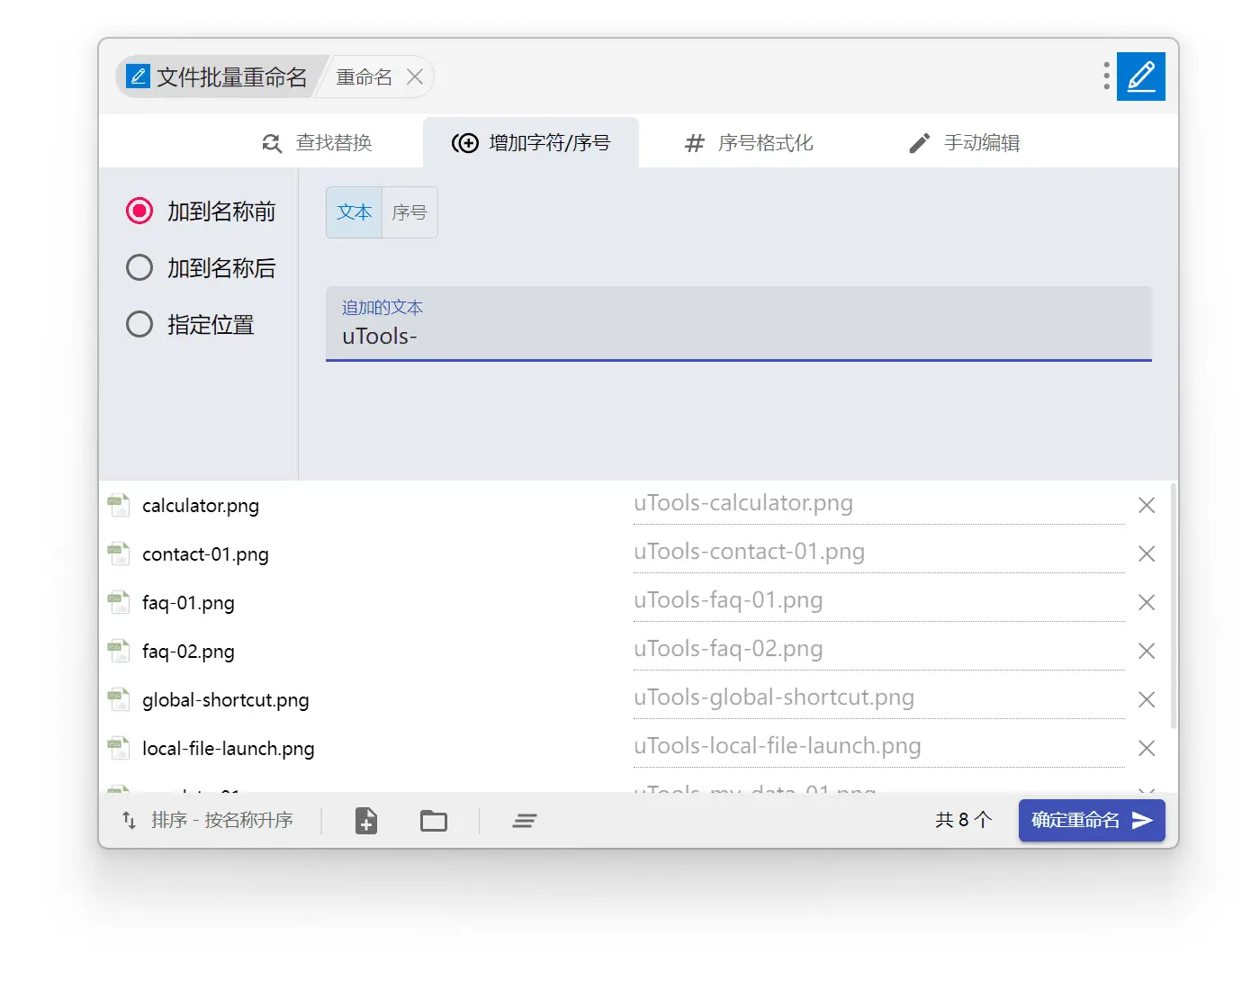Click the open folder icon
This screenshot has height=990, width=1260.
(x=433, y=821)
